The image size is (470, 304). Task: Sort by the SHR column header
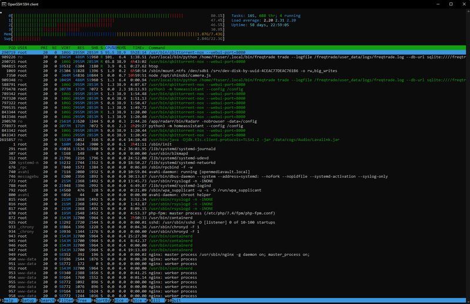click(95, 48)
